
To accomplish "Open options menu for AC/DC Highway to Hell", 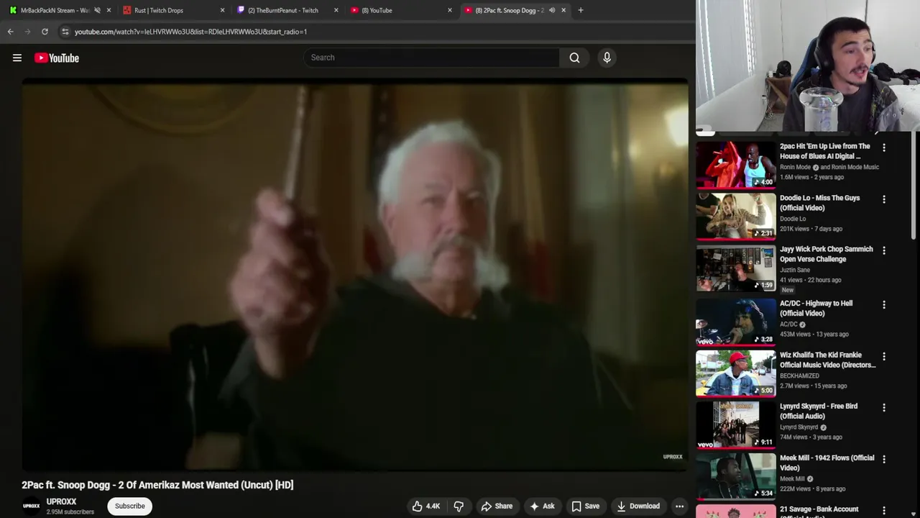I will (x=884, y=305).
